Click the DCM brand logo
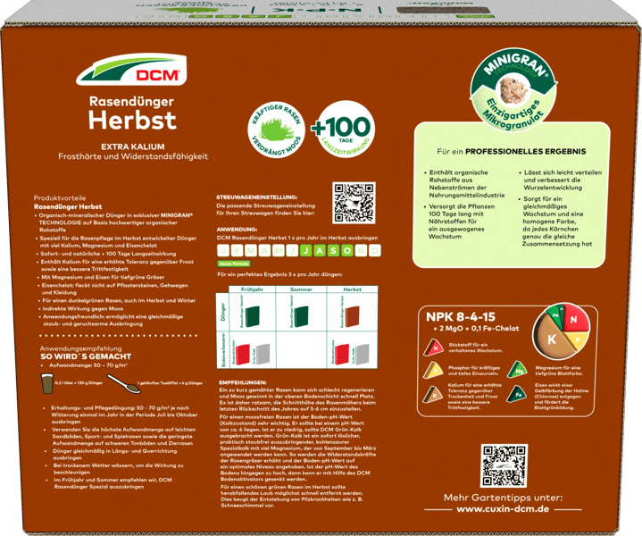This screenshot has height=536, width=642. click(x=131, y=70)
